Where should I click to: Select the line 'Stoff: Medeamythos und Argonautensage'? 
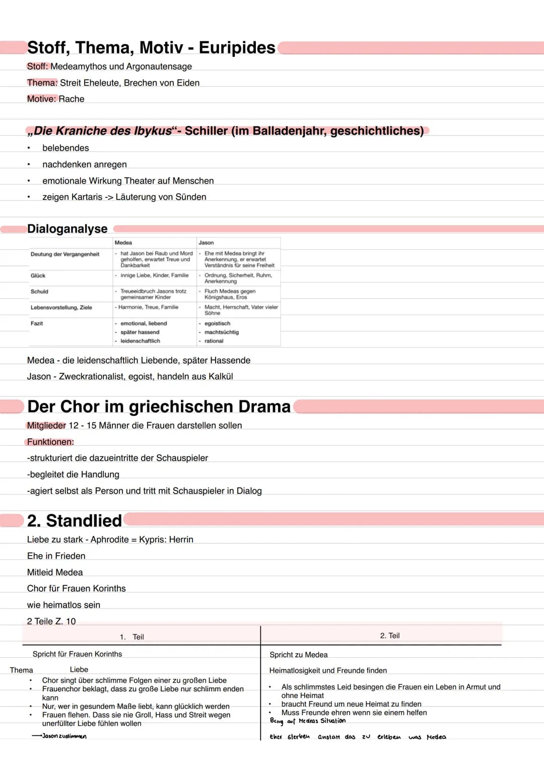(109, 66)
